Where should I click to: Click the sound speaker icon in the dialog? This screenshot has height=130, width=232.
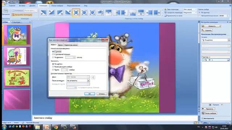(93, 77)
